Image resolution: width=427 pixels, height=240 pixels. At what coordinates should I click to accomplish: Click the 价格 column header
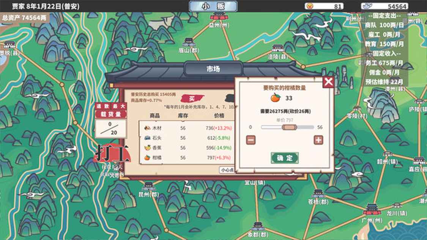(x=219, y=116)
